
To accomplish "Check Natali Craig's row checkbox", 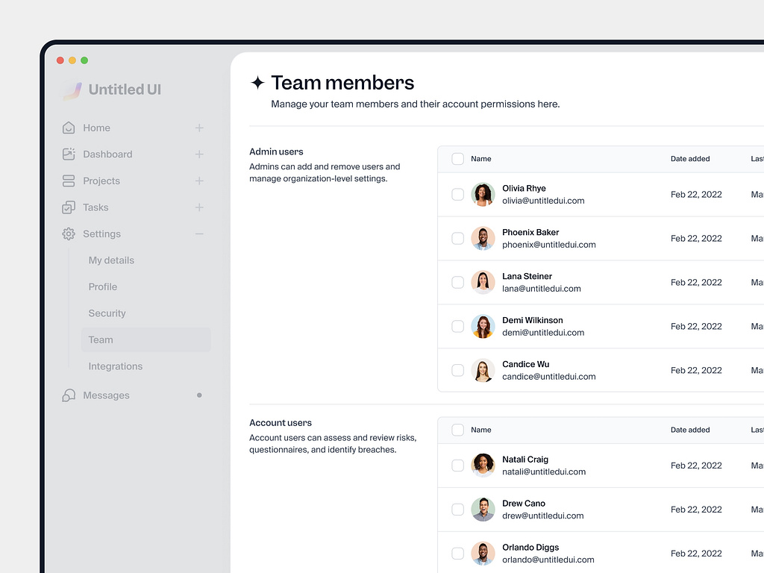I will 457,465.
